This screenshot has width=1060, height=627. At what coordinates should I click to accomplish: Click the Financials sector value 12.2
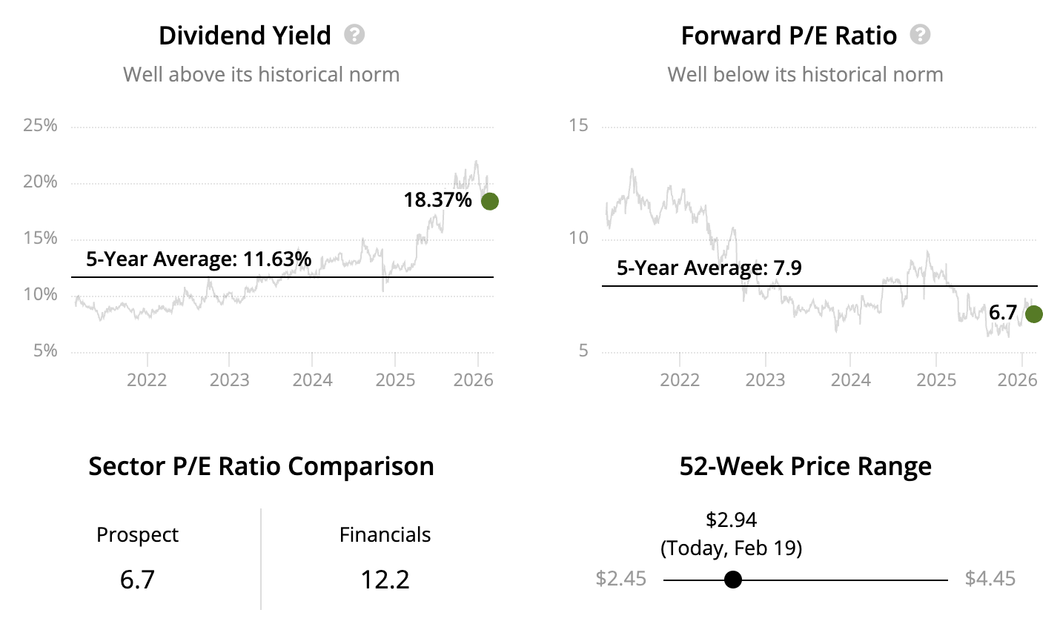pyautogui.click(x=385, y=579)
